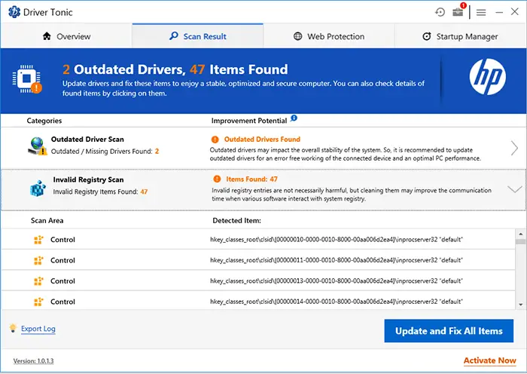The height and width of the screenshot is (374, 527).
Task: Click the Export Log link
Action: pos(38,329)
